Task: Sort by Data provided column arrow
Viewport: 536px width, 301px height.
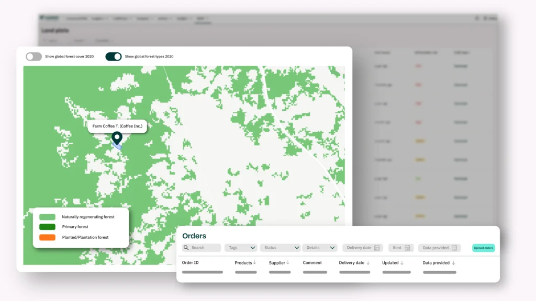Action: pyautogui.click(x=453, y=263)
